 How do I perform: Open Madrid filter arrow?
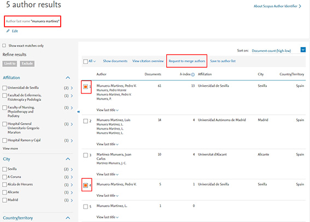(x=72, y=201)
